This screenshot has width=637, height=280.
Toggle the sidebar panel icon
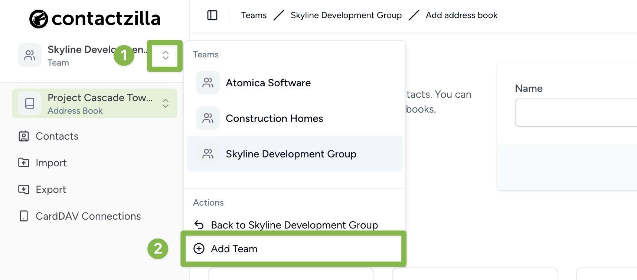click(x=212, y=15)
